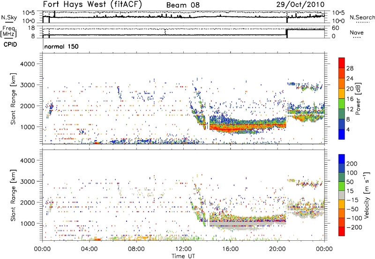Click the 'Power [dB]' colorbar label

pyautogui.click(x=358, y=99)
